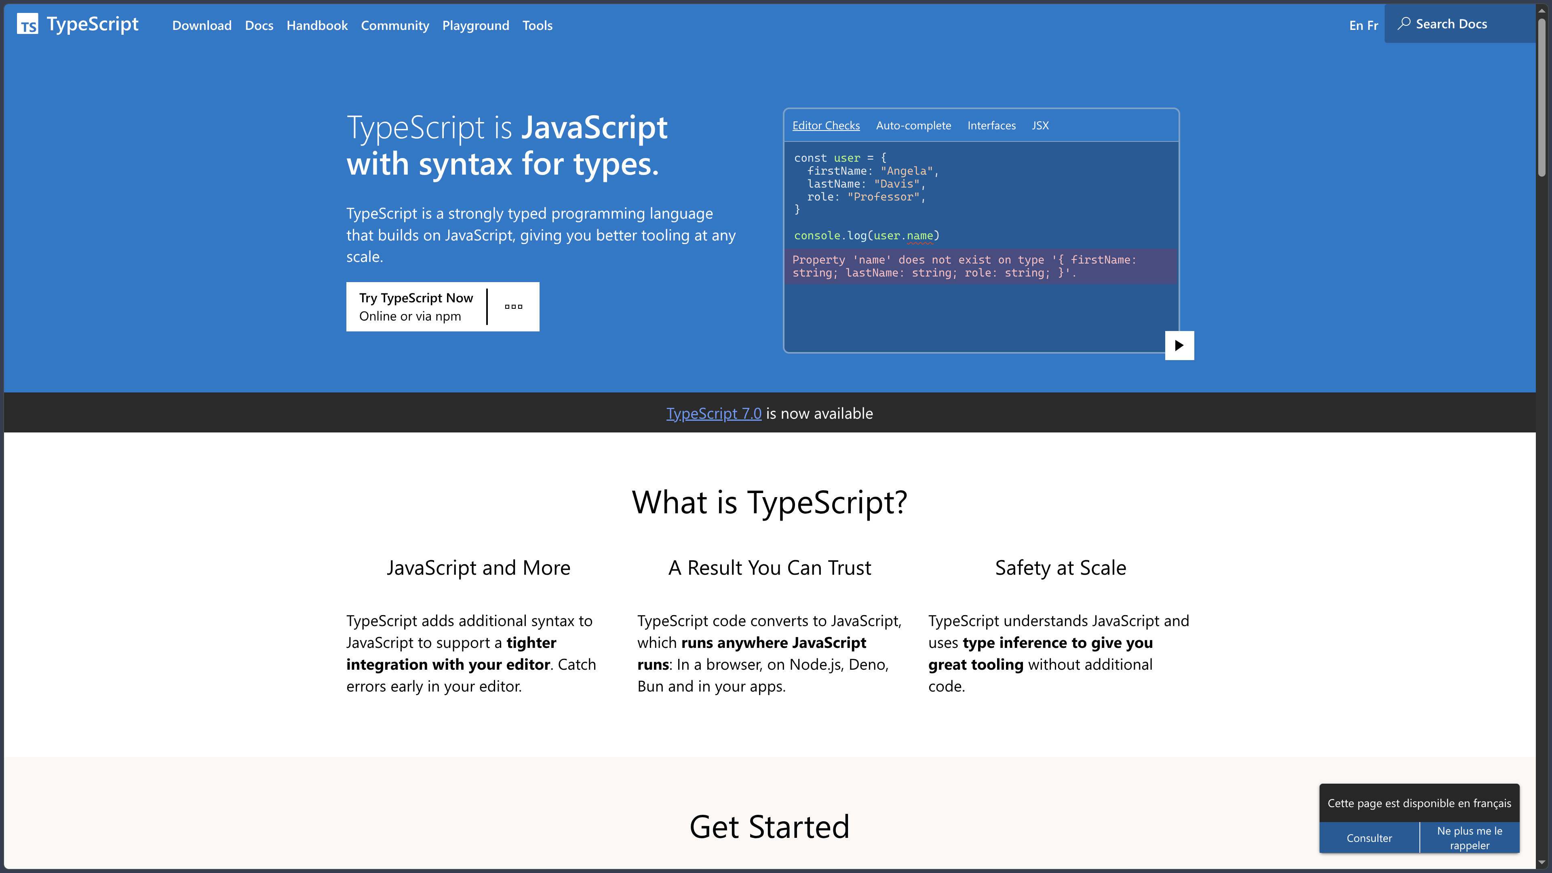Open the Download nav item

202,25
